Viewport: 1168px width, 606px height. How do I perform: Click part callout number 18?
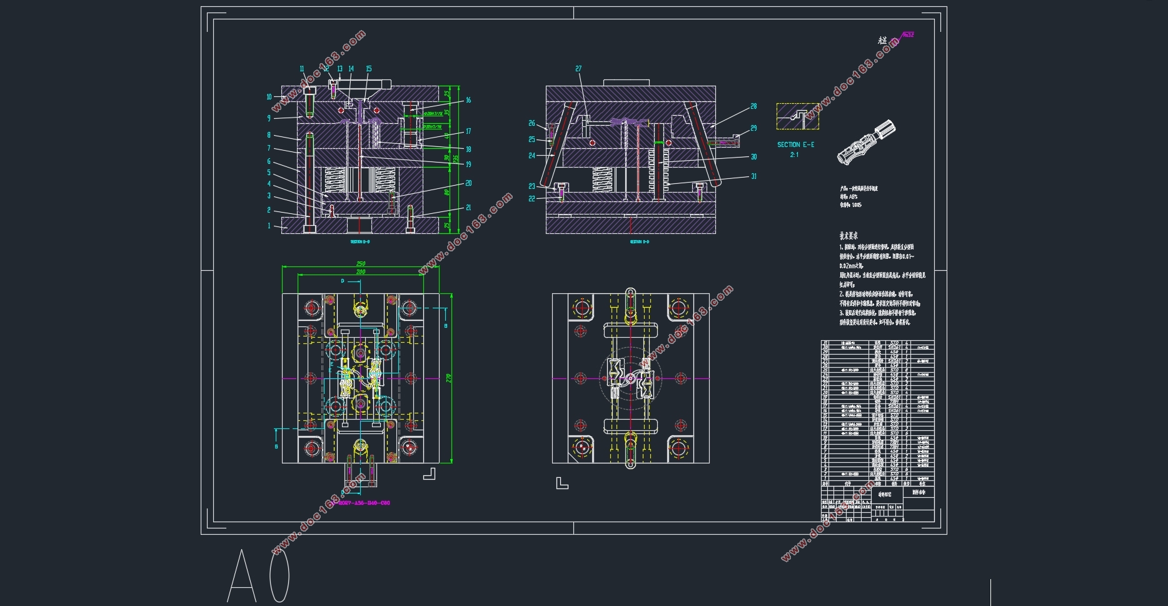468,149
